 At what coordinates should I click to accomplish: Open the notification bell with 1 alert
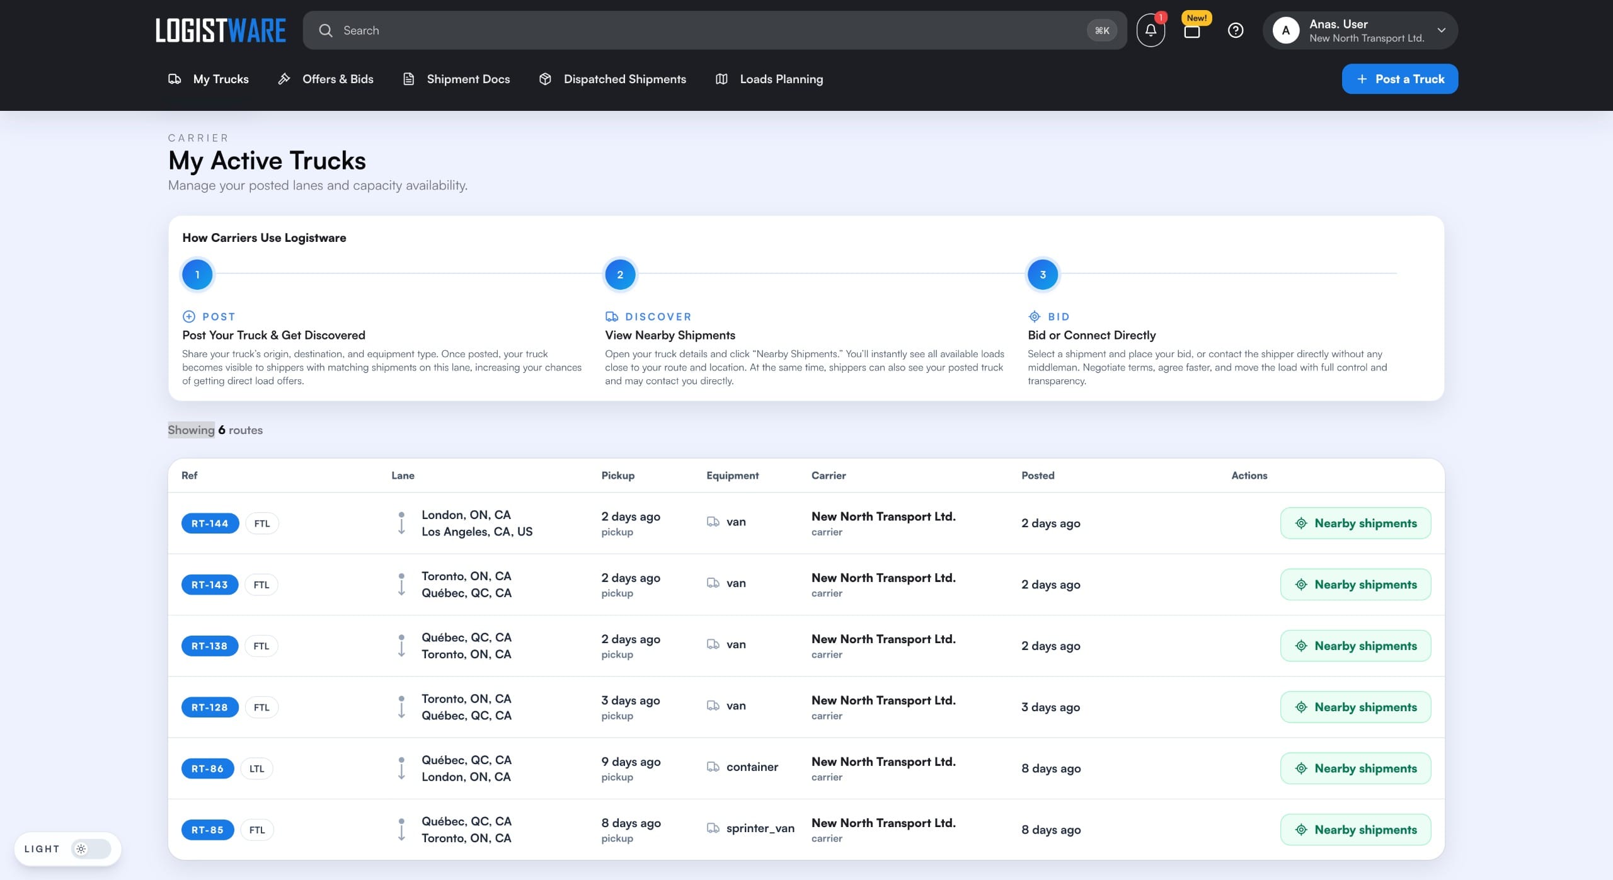[x=1150, y=30]
